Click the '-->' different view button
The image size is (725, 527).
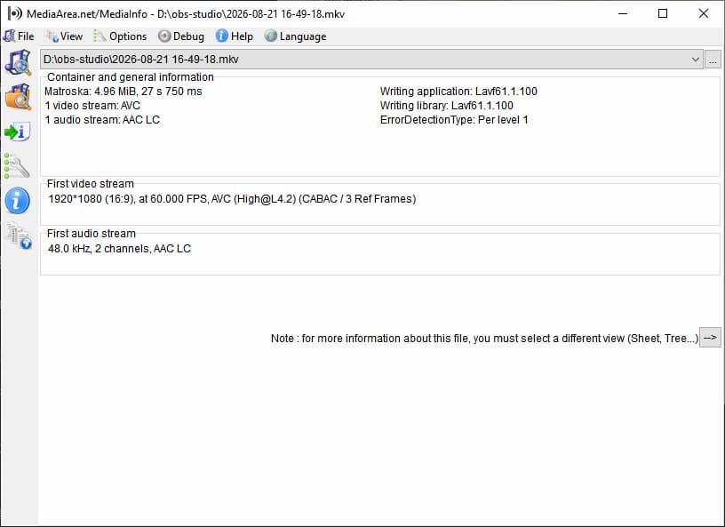pyautogui.click(x=710, y=338)
